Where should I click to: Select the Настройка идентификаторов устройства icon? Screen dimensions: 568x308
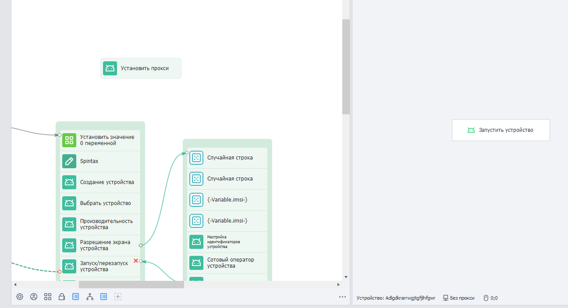pyautogui.click(x=196, y=242)
